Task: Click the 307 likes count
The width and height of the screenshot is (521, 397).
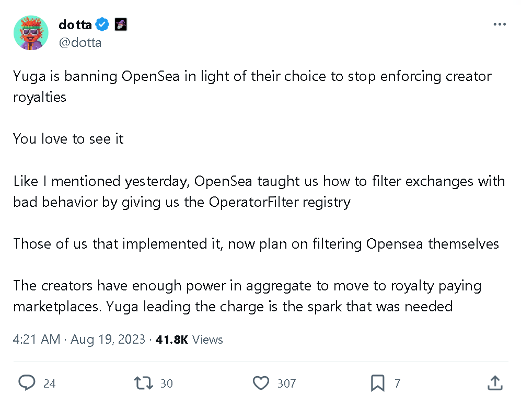Action: 287,383
